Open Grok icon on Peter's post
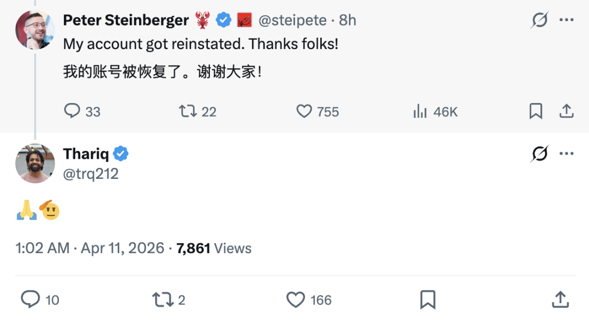Screen dimensions: 589x324 [x=539, y=21]
